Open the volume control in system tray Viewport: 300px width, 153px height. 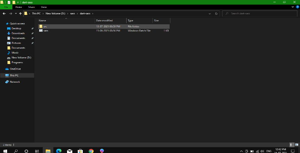pos(262,151)
